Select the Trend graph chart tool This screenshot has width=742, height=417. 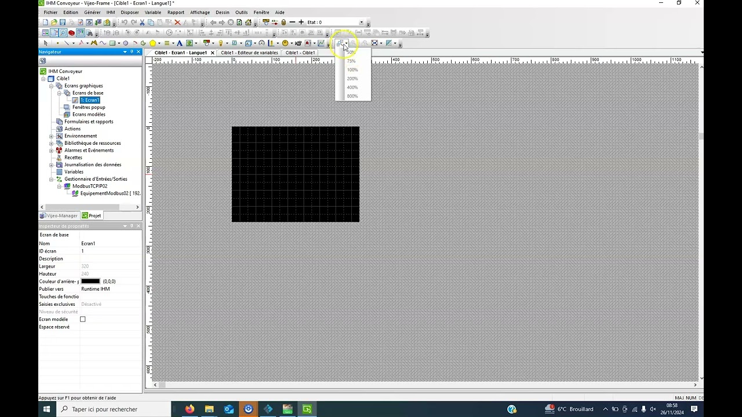(321, 43)
